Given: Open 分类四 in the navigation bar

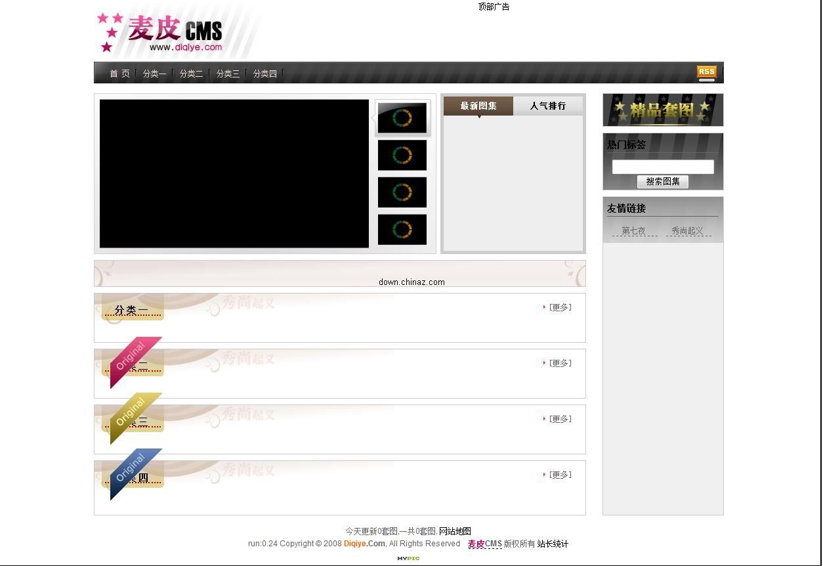Looking at the screenshot, I should point(264,74).
